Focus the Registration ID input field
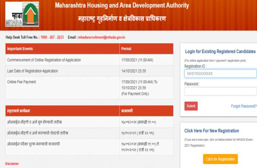Image resolution: width=257 pixels, height=168 pixels. coord(220,74)
